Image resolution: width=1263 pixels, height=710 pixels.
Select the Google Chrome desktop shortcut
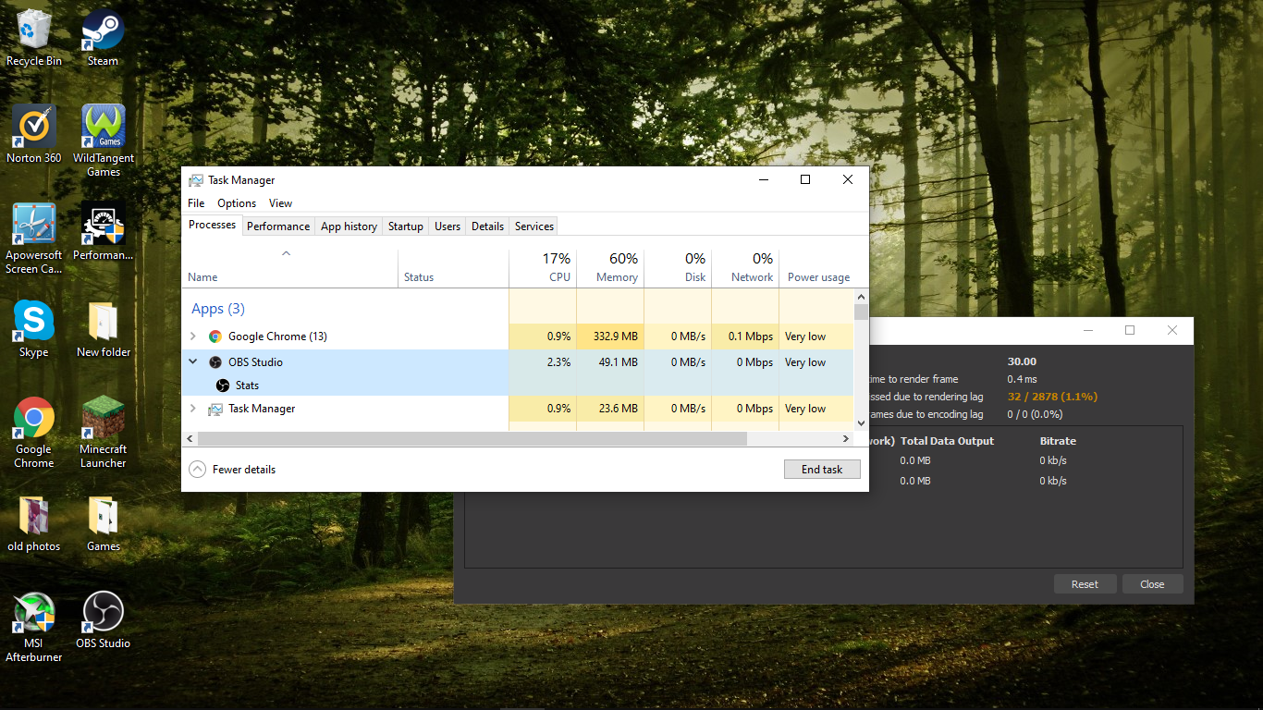(x=34, y=433)
